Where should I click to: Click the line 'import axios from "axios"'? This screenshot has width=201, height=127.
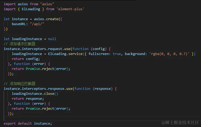tap(29, 4)
